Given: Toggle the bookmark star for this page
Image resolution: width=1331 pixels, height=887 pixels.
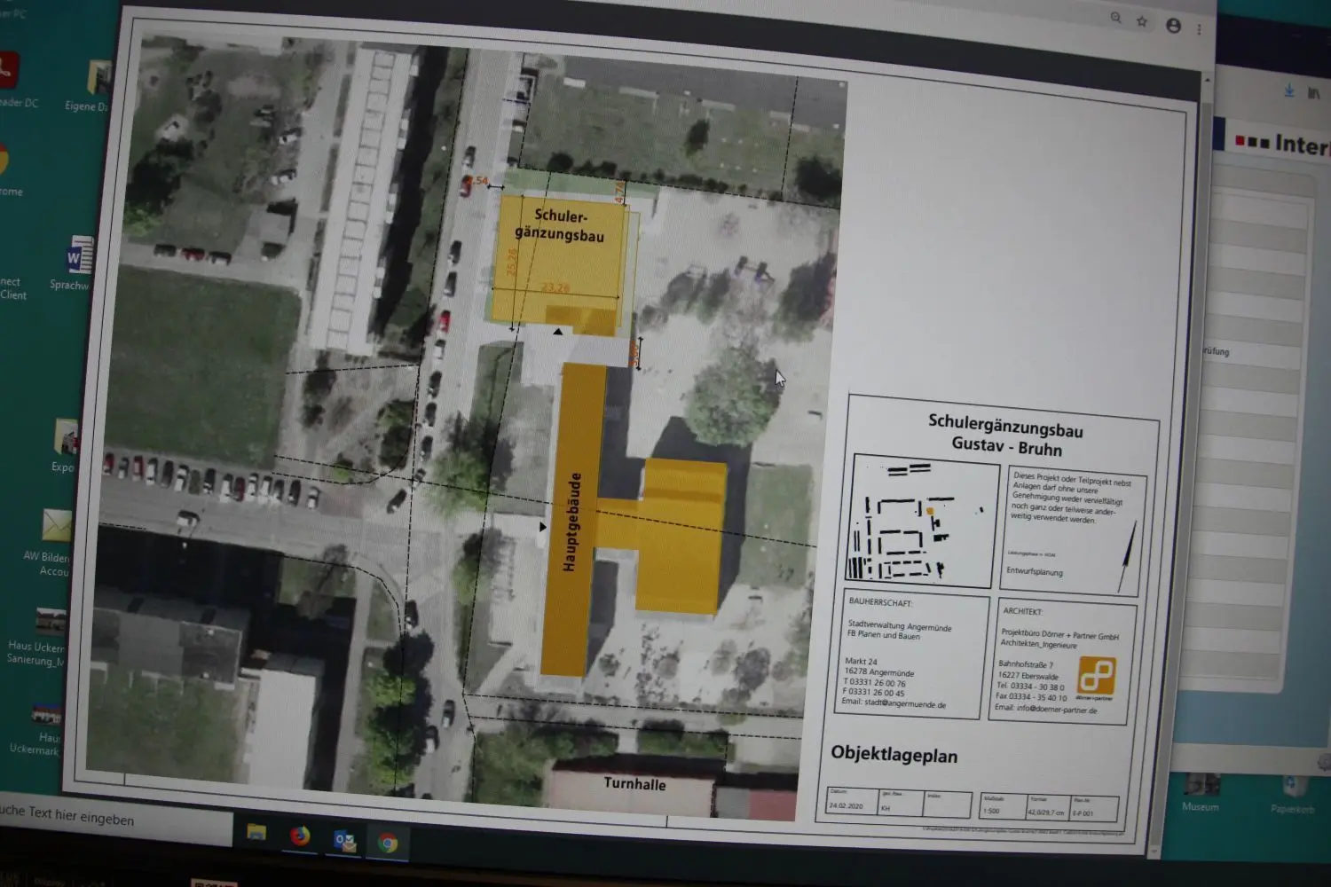Looking at the screenshot, I should point(1141,22).
